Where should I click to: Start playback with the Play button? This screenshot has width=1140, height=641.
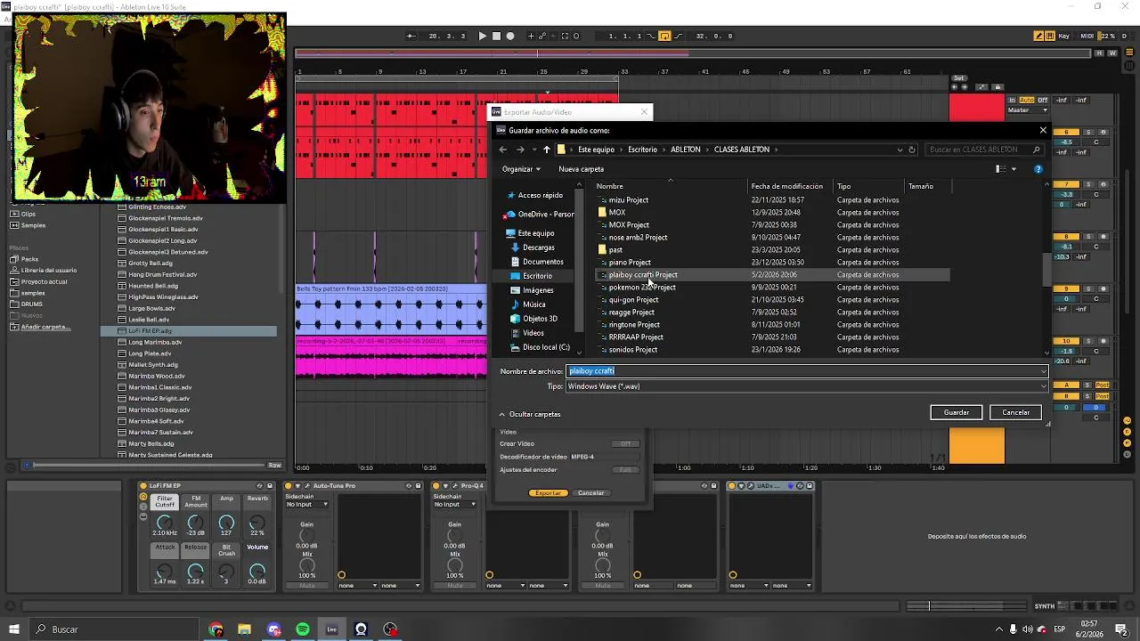483,37
